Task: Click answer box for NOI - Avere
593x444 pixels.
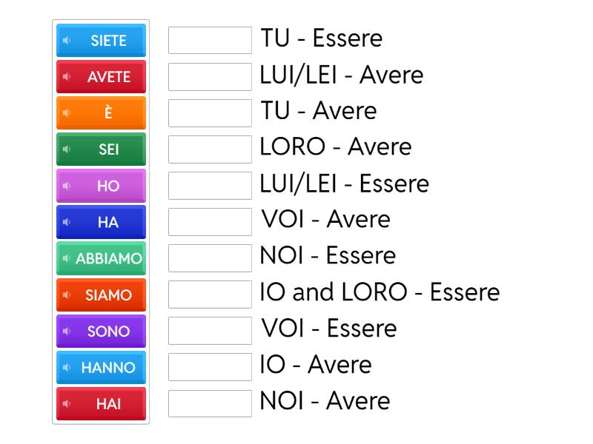Action: 210,403
